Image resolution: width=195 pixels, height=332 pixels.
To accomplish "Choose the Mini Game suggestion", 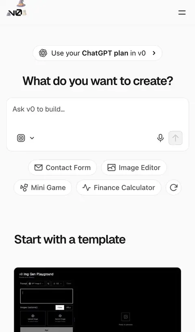I will (x=43, y=187).
